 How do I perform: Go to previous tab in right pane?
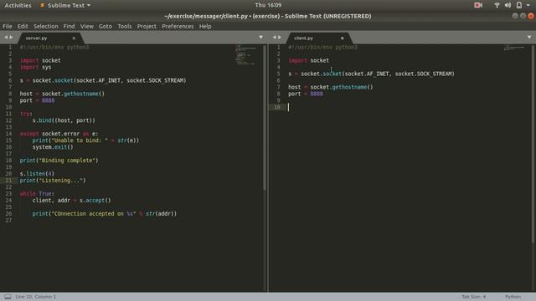pos(274,37)
